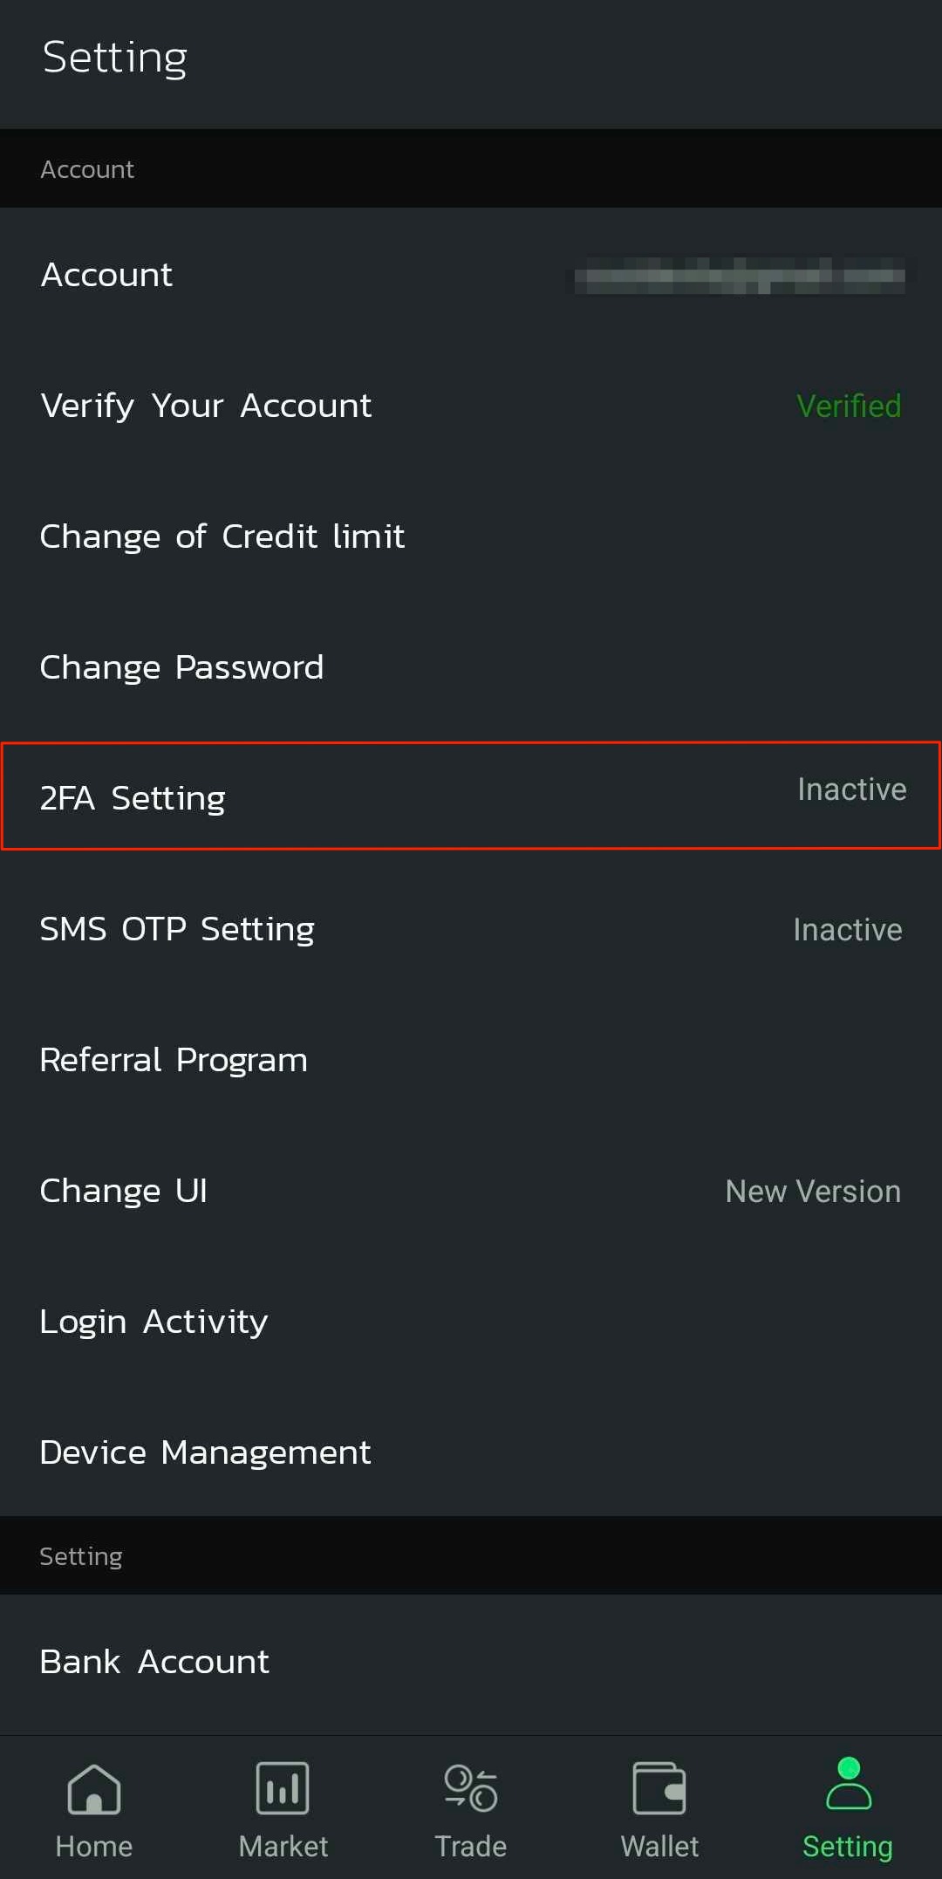Open Change UI option
942x1879 pixels.
pos(123,1190)
